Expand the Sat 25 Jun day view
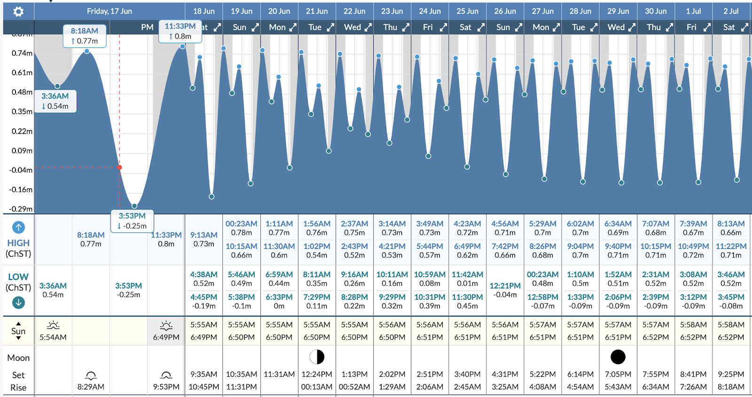Viewport: 752px width, 397px height. point(481,27)
